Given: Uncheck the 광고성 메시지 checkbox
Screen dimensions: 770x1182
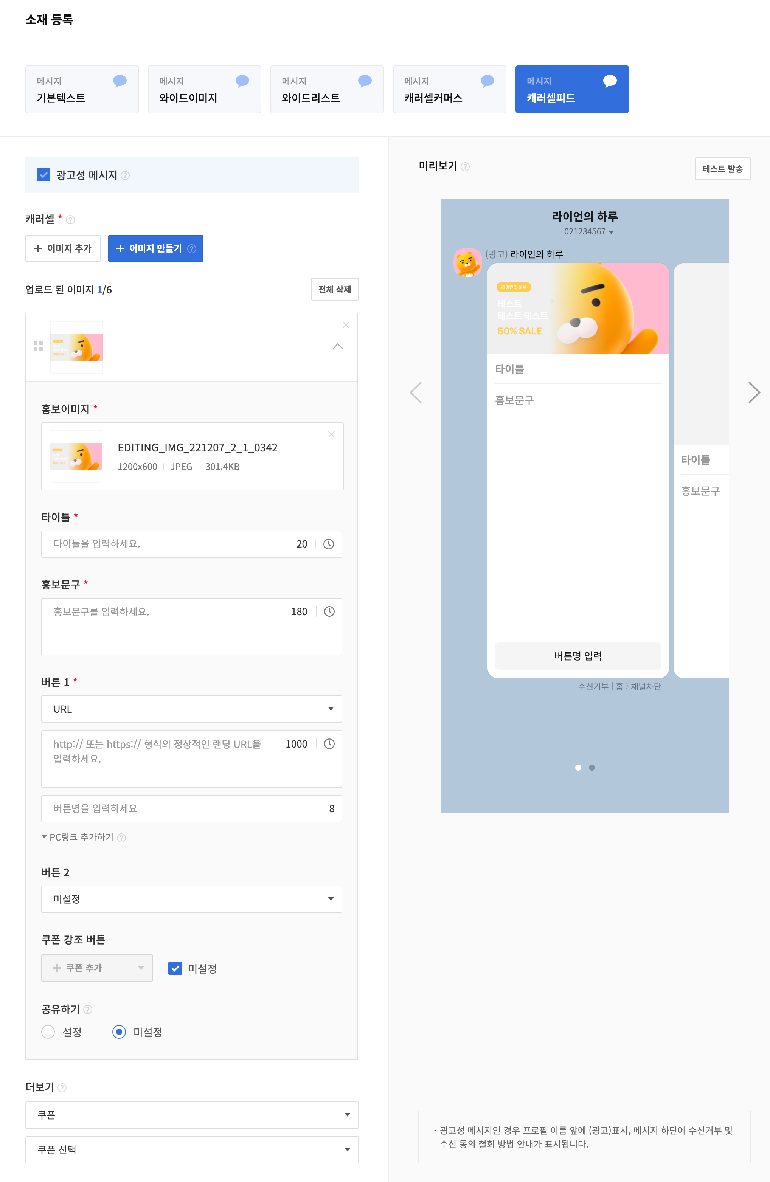Looking at the screenshot, I should [x=44, y=175].
